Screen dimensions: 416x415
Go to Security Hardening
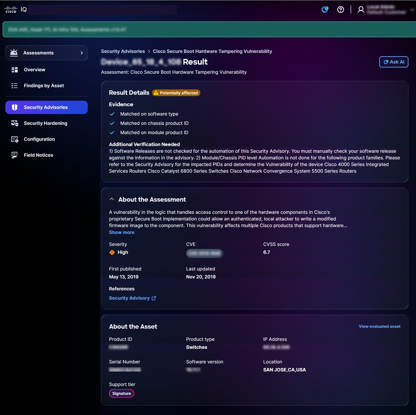click(46, 123)
